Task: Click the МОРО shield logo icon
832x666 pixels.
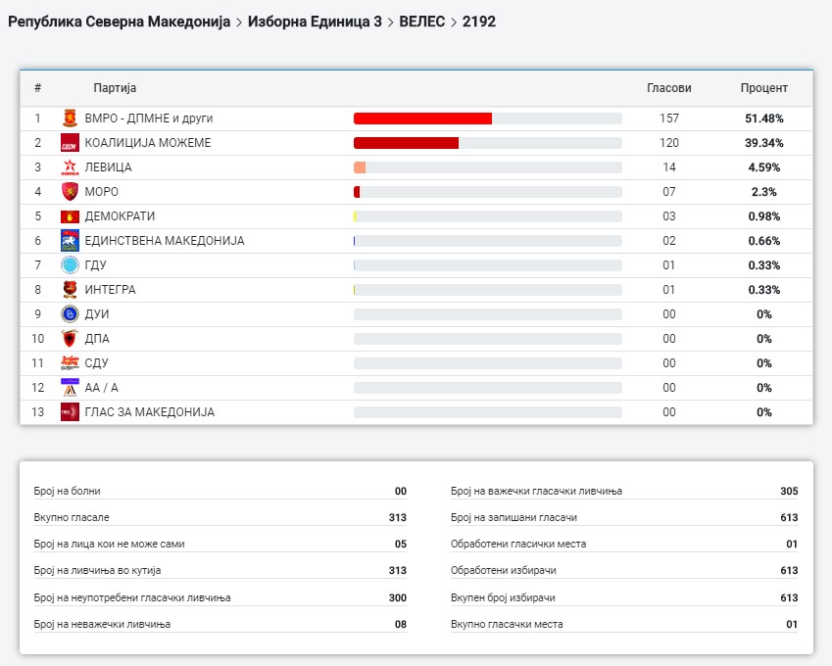Action: [70, 192]
